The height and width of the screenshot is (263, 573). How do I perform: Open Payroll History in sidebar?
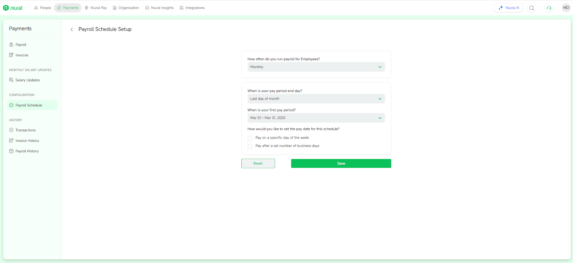32,151
